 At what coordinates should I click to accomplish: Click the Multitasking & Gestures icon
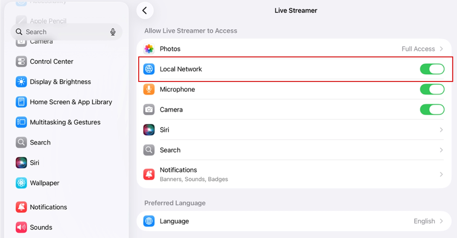21,122
